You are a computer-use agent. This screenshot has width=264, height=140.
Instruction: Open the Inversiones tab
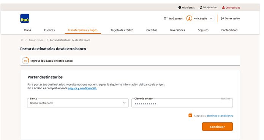click(177, 30)
